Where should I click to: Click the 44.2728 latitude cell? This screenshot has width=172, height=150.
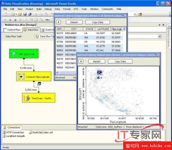point(103,42)
